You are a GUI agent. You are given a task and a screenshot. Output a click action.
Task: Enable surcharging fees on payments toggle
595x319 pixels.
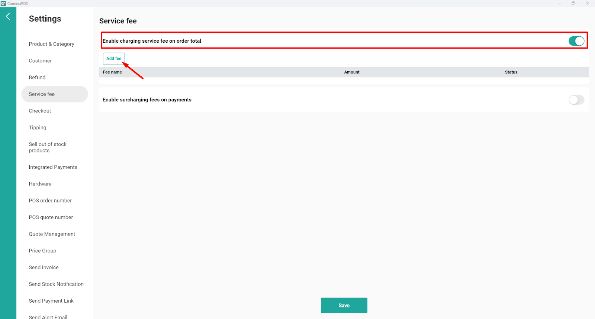pyautogui.click(x=576, y=100)
